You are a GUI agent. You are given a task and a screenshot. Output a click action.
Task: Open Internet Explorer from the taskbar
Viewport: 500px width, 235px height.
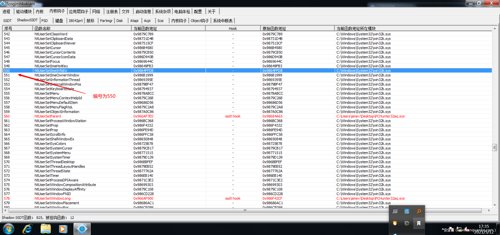(x=27, y=229)
